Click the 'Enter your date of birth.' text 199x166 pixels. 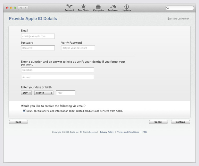[37, 87]
